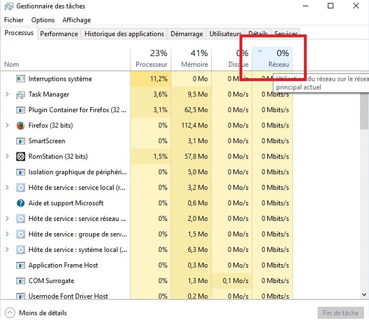369x325 pixels.
Task: Switch to the Performance tab
Action: coord(59,34)
